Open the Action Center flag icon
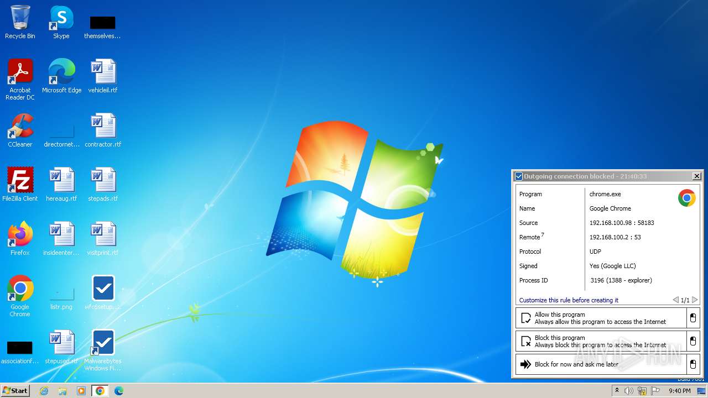708x398 pixels. (655, 391)
